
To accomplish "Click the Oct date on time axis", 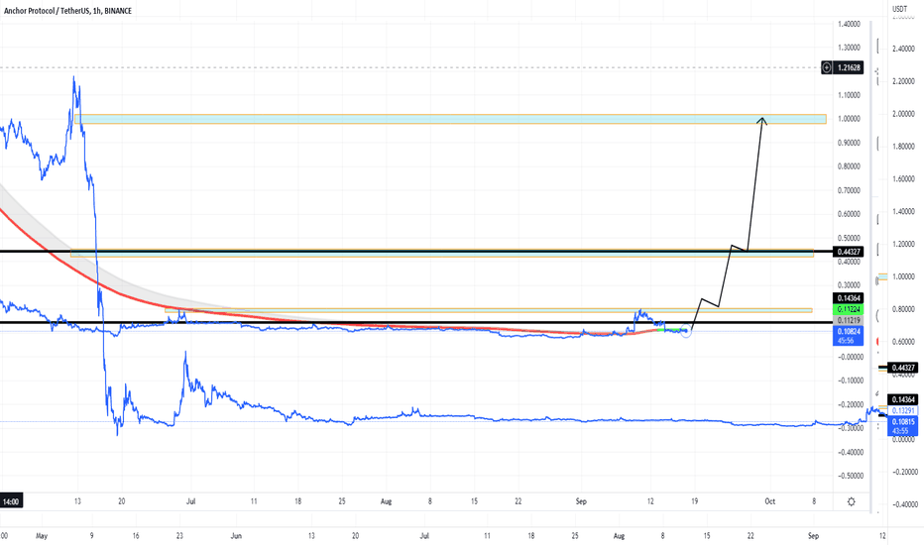I will pyautogui.click(x=769, y=501).
